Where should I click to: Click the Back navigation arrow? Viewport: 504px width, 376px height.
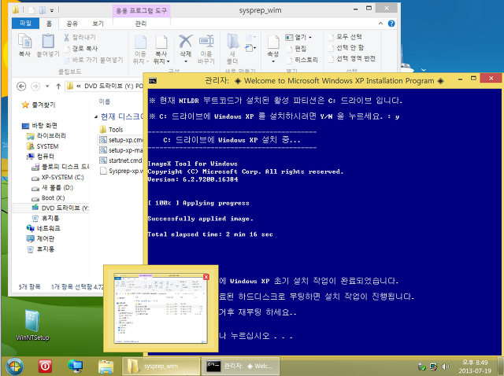[21, 86]
